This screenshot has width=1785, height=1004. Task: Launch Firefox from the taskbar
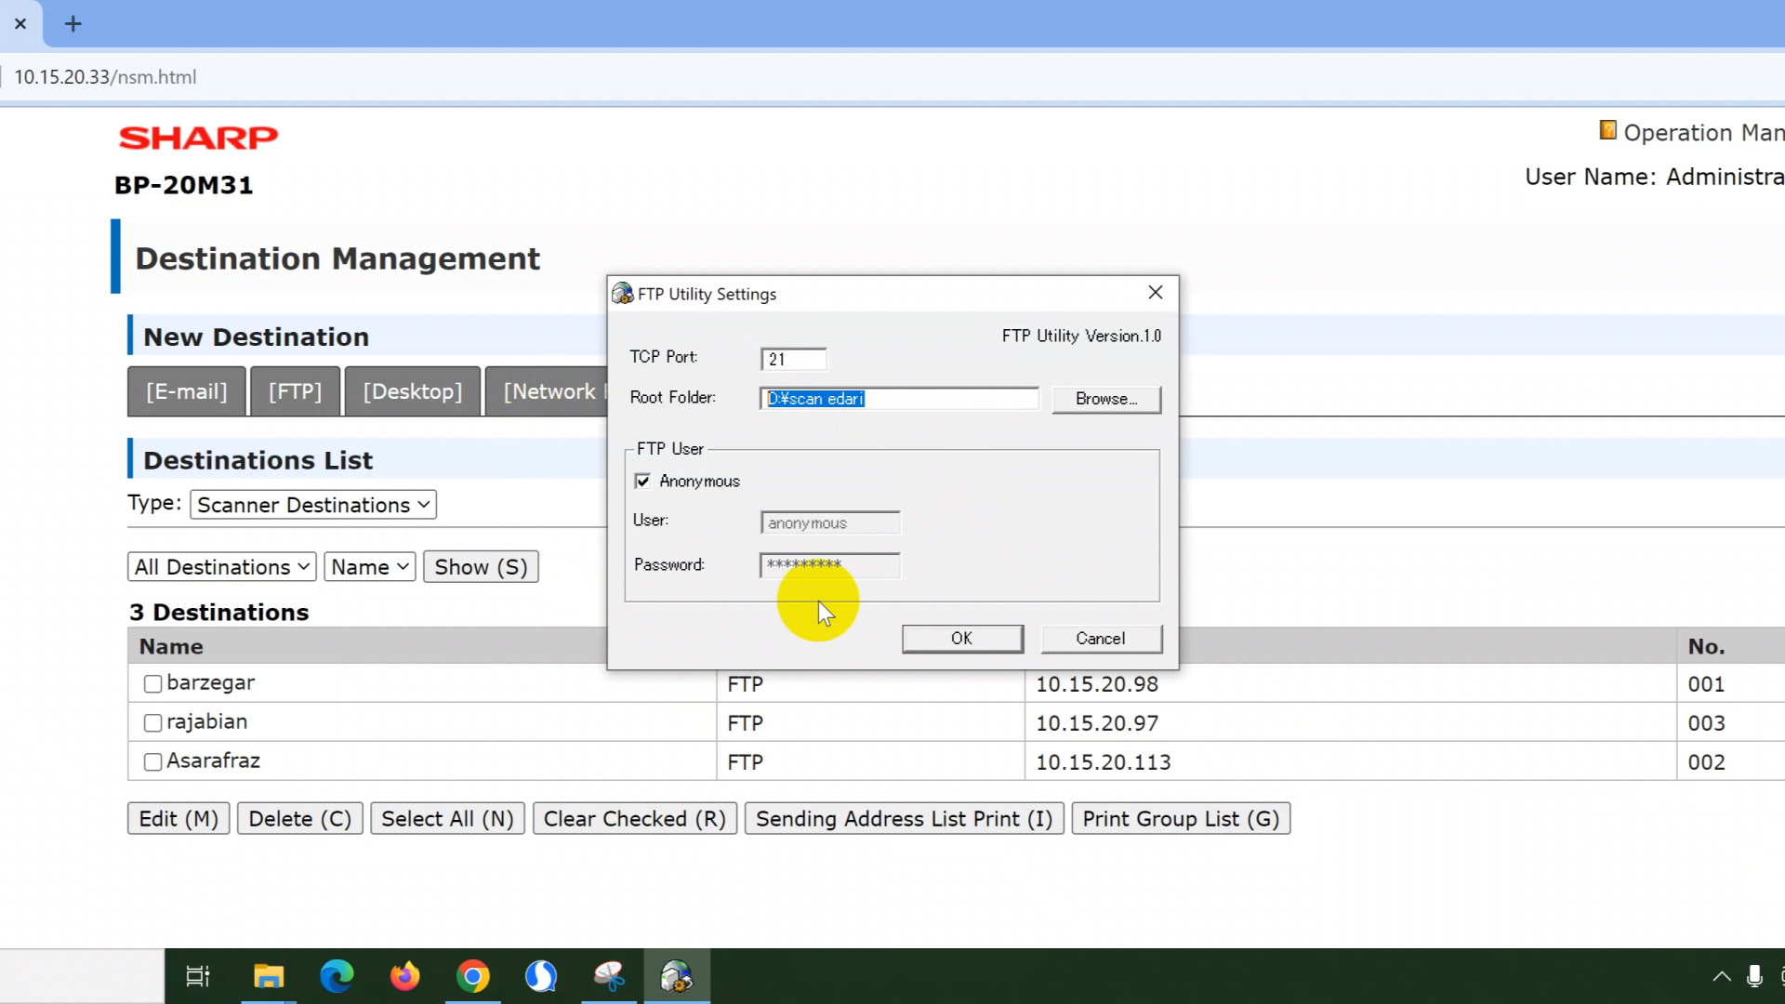tap(404, 976)
